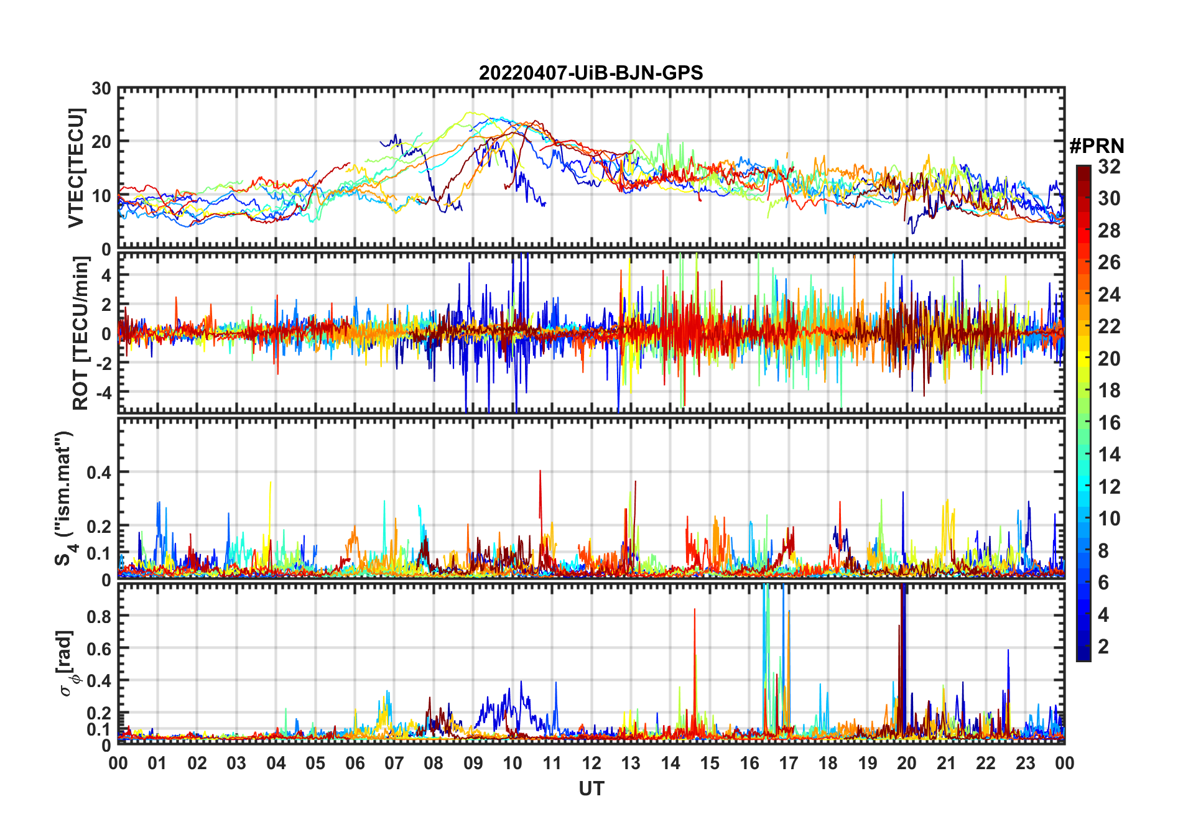This screenshot has height=827, width=1183.
Task: Click x-axis hour tick 19
Action: click(x=868, y=763)
